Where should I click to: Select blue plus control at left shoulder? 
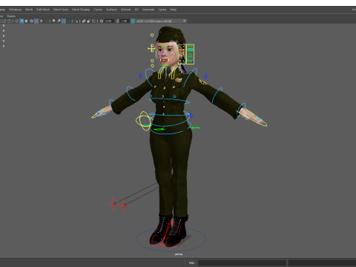pos(140,76)
